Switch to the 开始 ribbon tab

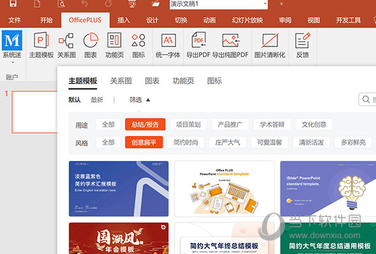tap(46, 20)
